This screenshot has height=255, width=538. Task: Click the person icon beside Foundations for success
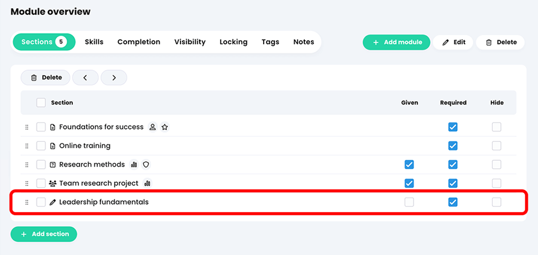(x=152, y=127)
